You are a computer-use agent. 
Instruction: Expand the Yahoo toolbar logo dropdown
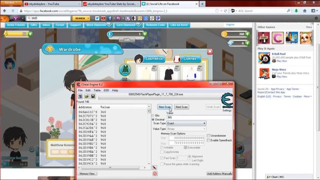pos(22,18)
